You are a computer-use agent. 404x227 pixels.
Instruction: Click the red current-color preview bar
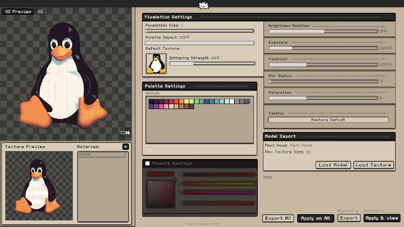[161, 175]
